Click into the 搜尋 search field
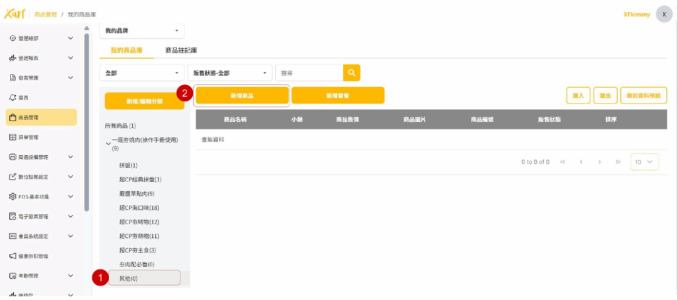The image size is (677, 300). 308,73
